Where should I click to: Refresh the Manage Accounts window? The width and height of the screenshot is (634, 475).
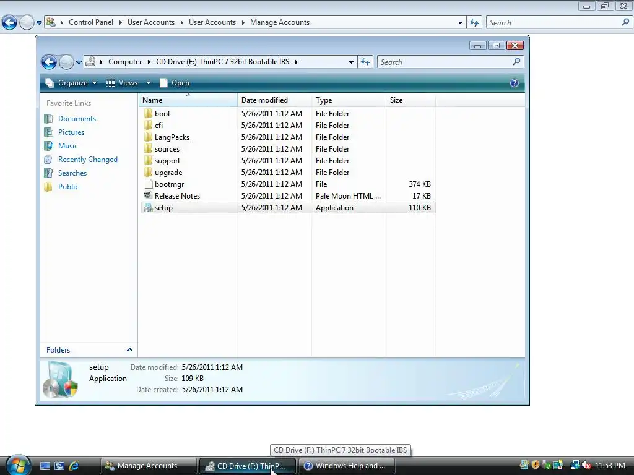[474, 23]
